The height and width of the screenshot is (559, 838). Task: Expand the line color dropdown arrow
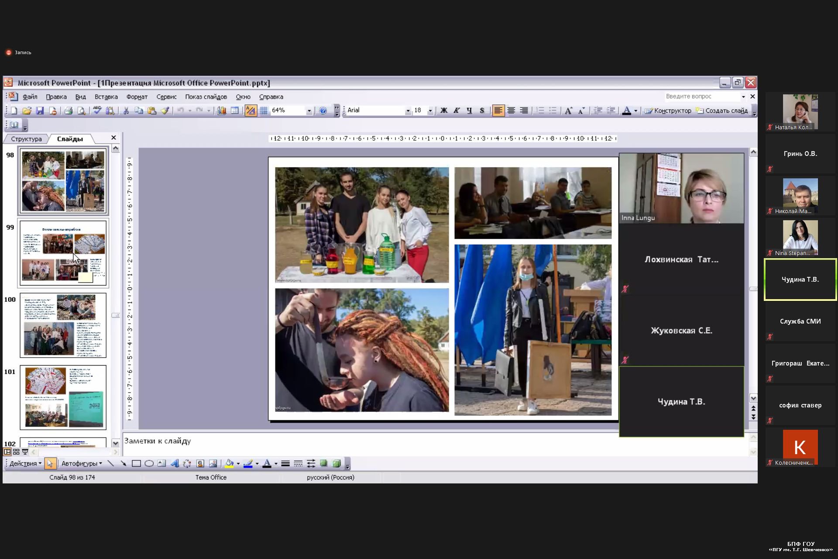pos(257,464)
